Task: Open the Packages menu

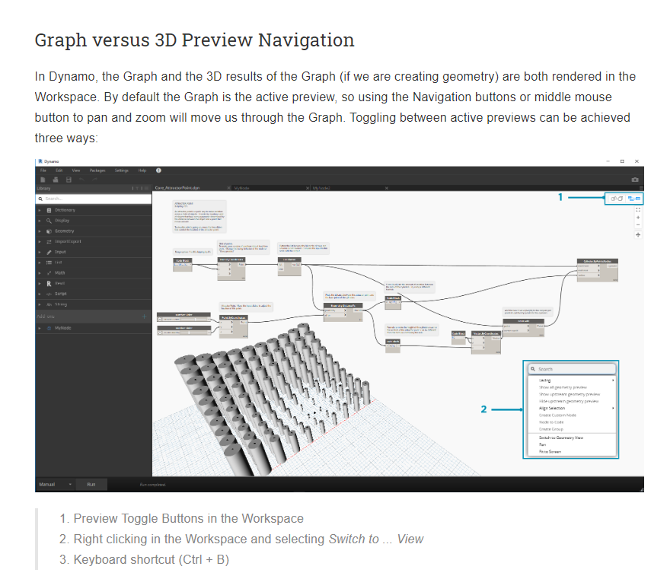Action: pyautogui.click(x=97, y=170)
